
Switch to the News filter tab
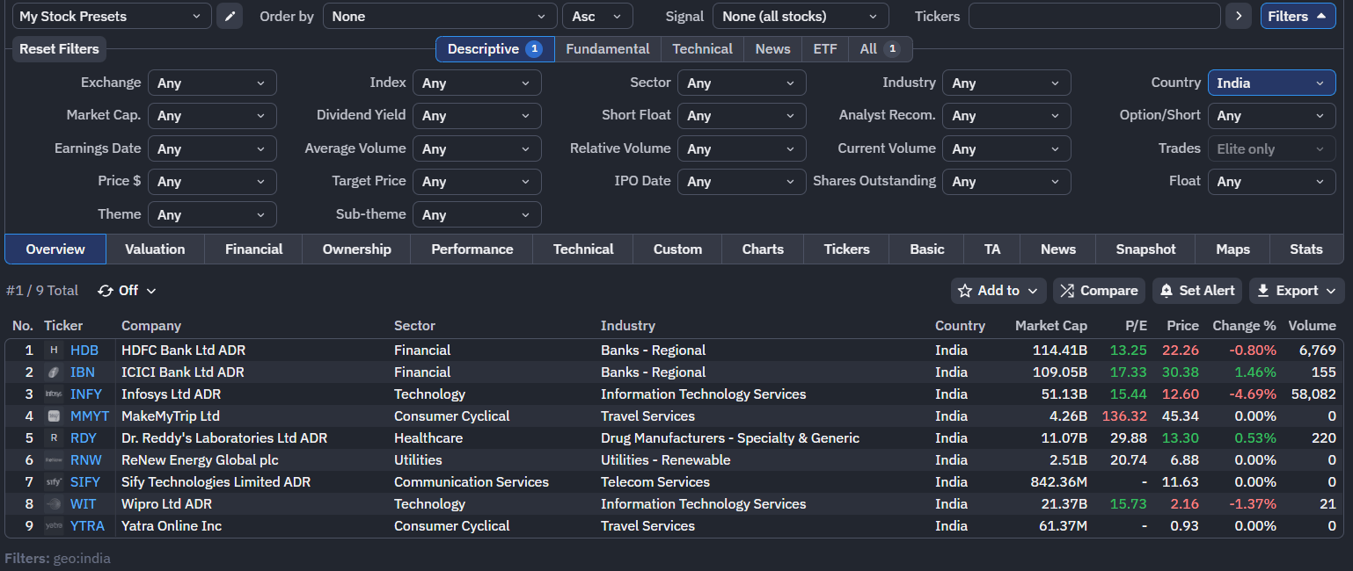(772, 49)
